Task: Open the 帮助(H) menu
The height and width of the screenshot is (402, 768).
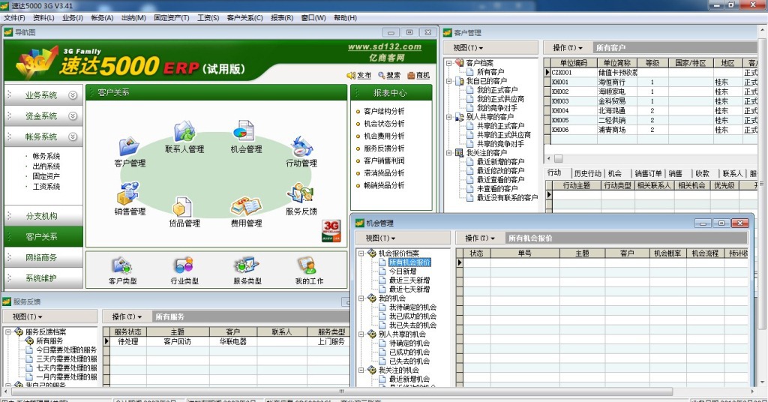Action: click(x=345, y=18)
